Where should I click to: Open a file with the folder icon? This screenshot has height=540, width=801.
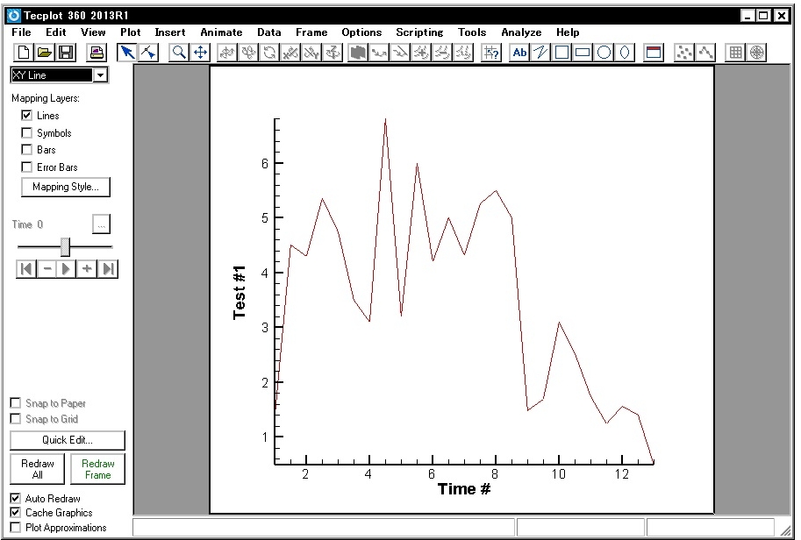(x=45, y=52)
